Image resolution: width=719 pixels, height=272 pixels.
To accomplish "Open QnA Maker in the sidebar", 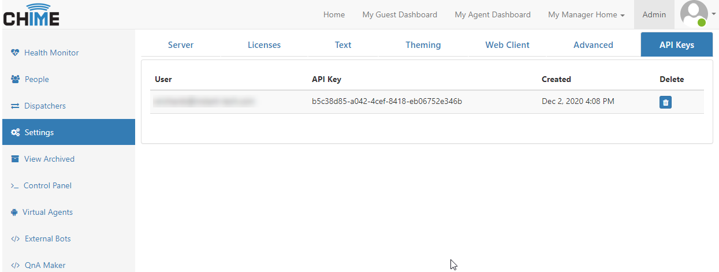I will click(44, 266).
